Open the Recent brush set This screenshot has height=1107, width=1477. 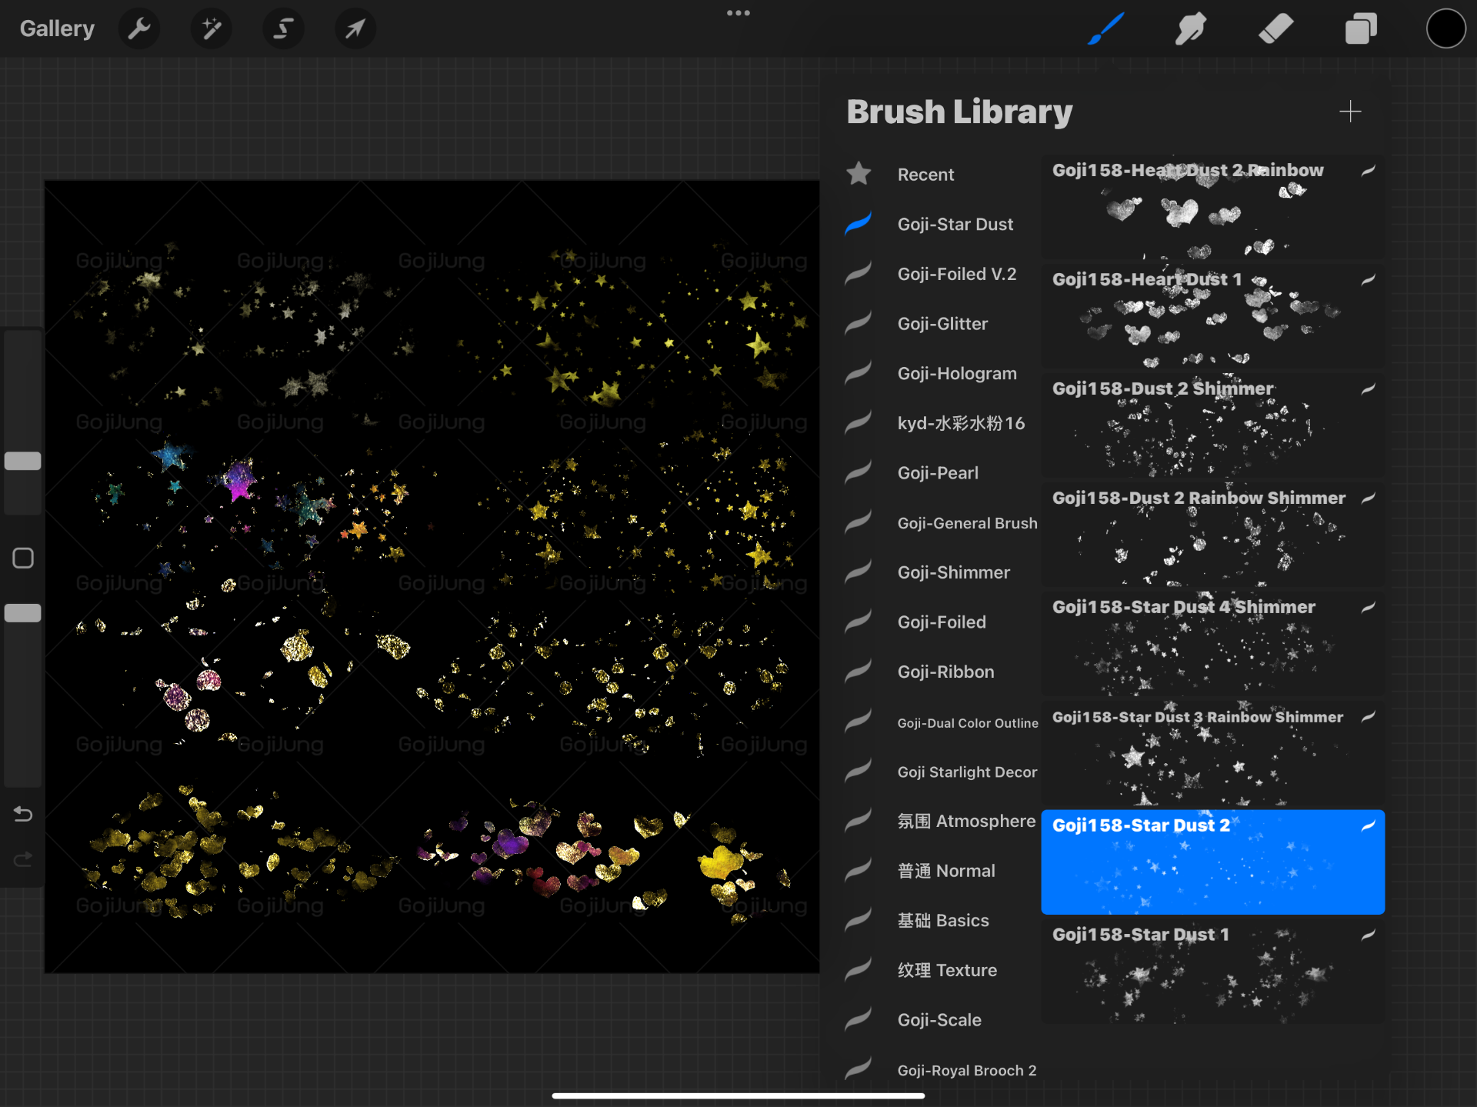(x=925, y=175)
